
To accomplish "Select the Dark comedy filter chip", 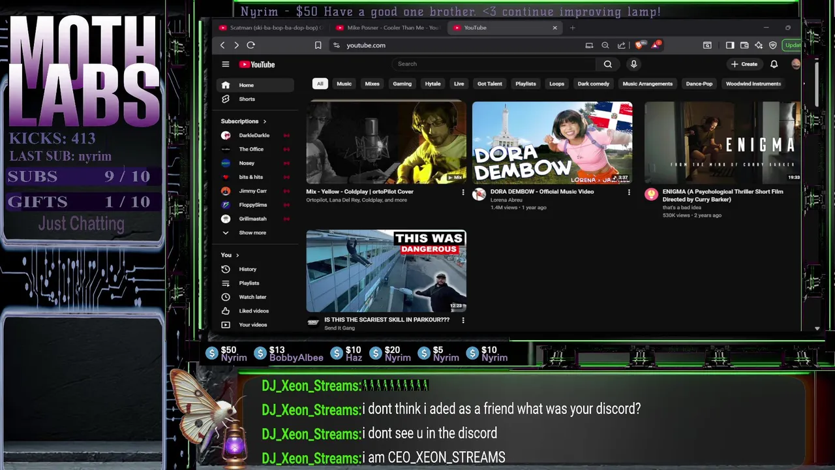I will 593,84.
